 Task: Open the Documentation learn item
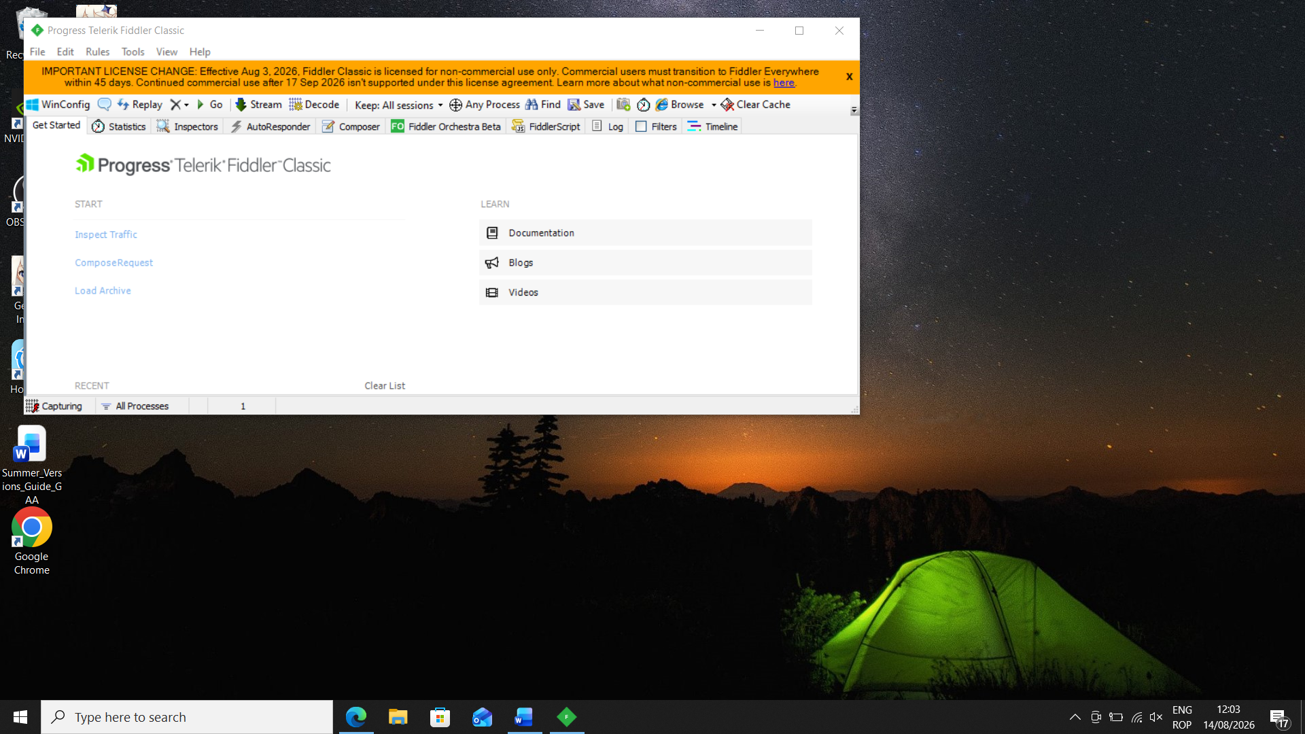click(x=646, y=233)
